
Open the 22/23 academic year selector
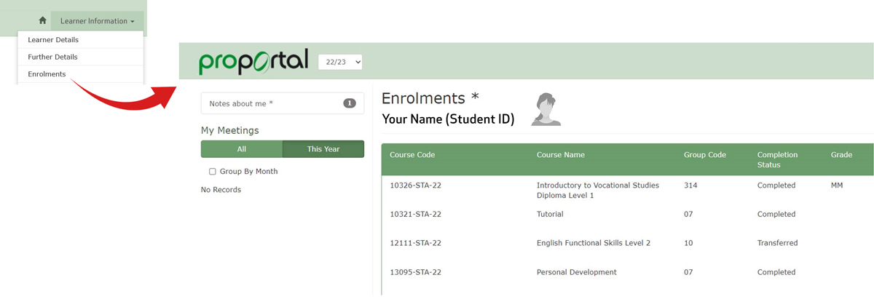point(340,63)
